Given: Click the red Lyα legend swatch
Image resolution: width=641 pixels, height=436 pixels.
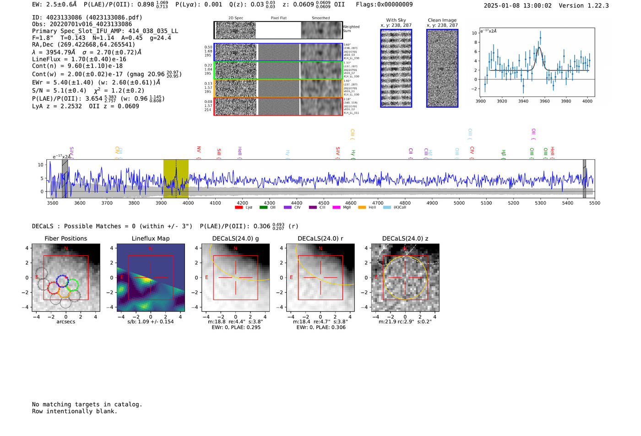Looking at the screenshot, I should pos(239,207).
